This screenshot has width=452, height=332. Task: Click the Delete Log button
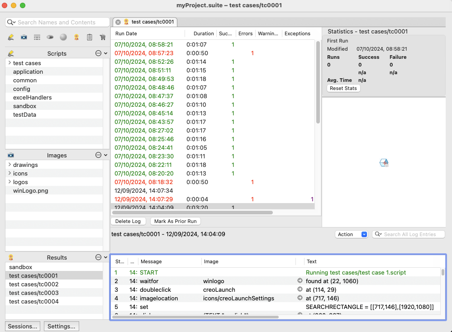(128, 221)
